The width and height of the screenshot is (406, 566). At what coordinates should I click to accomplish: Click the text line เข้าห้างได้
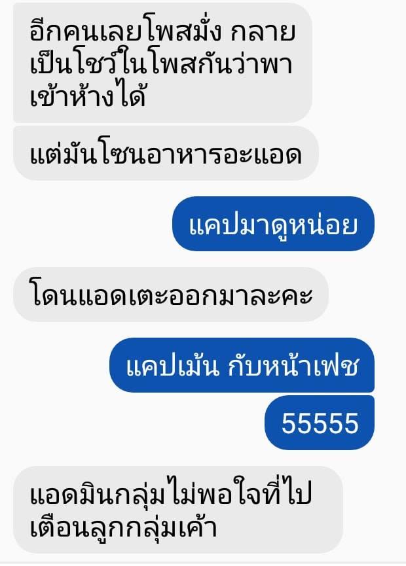[88, 95]
